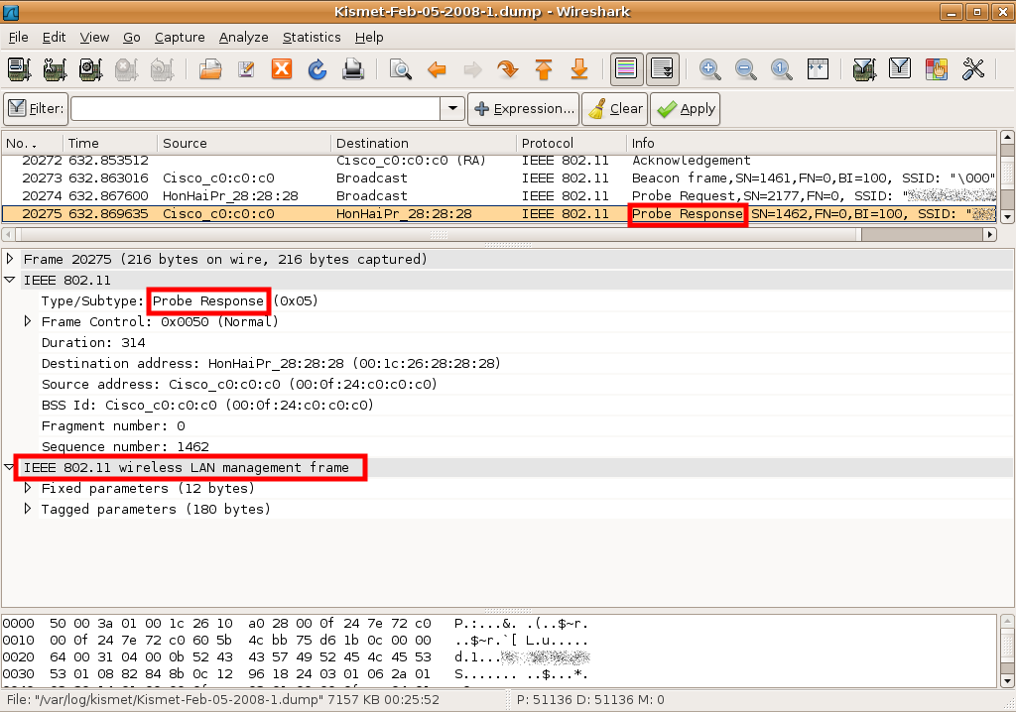Image resolution: width=1016 pixels, height=712 pixels.
Task: Select packet 20274 Probe Request row
Action: click(x=499, y=195)
